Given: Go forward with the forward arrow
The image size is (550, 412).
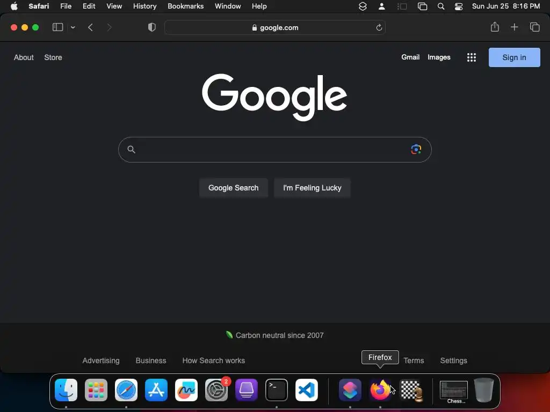Looking at the screenshot, I should 109,27.
